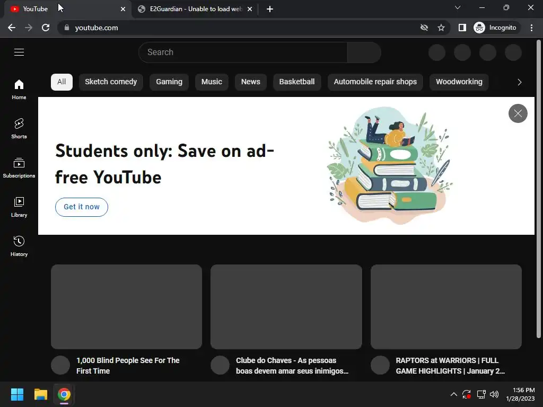Image resolution: width=543 pixels, height=407 pixels.
Task: Open Library in the sidebar
Action: [x=19, y=207]
